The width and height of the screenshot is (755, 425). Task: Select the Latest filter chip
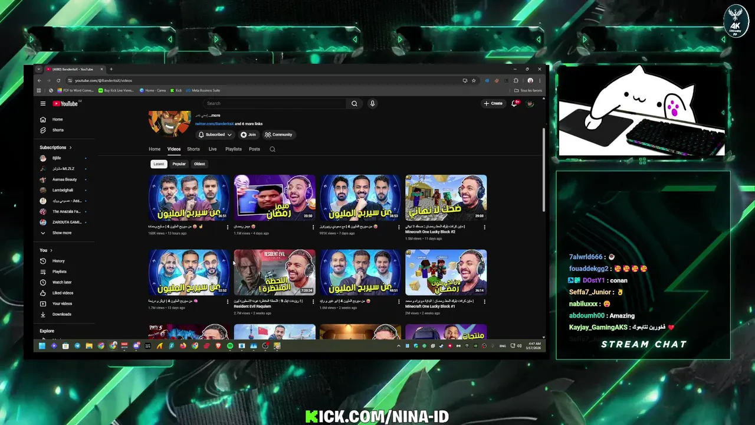pyautogui.click(x=159, y=164)
